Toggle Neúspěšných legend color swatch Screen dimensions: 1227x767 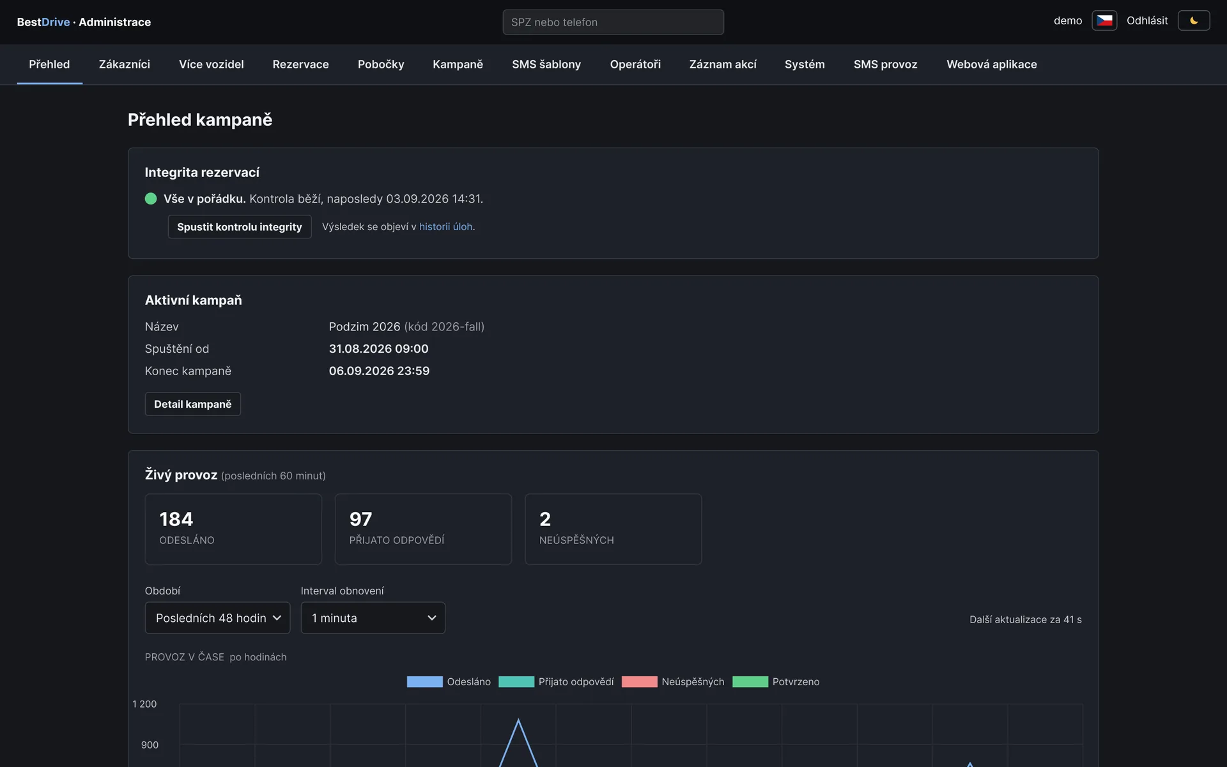coord(640,682)
